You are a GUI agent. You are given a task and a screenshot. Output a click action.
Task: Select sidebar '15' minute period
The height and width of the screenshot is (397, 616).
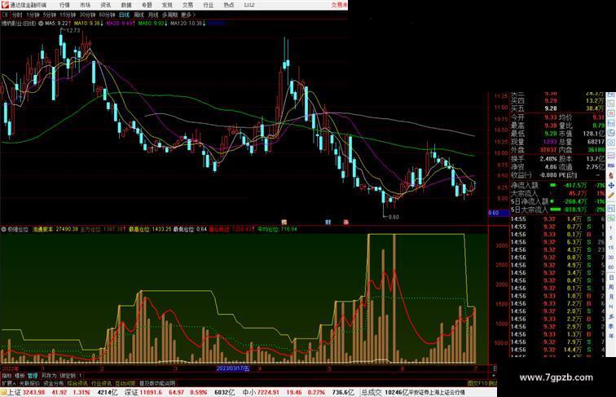[x=611, y=247]
